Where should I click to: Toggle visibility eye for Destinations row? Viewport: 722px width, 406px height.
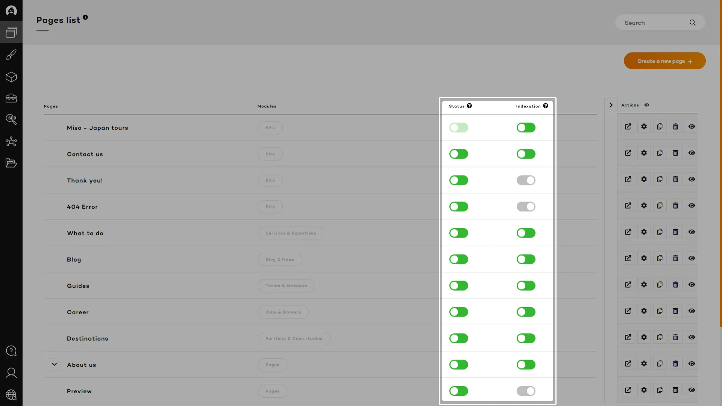tap(691, 337)
